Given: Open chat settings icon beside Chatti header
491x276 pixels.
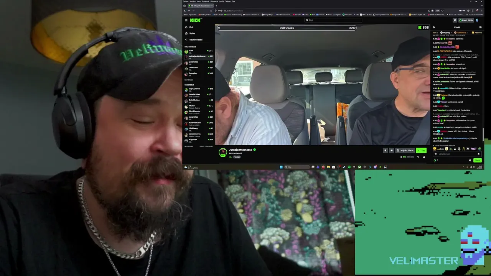Looking at the screenshot, I should coord(480,27).
